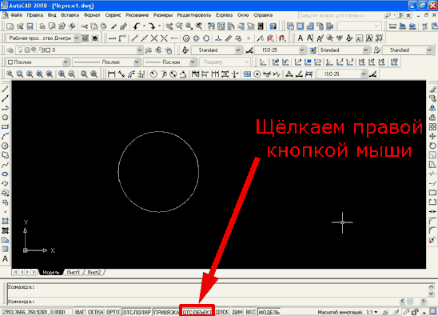Toggle ОРТО mode in status bar
Image resolution: width=438 pixels, height=316 pixels.
pyautogui.click(x=113, y=312)
